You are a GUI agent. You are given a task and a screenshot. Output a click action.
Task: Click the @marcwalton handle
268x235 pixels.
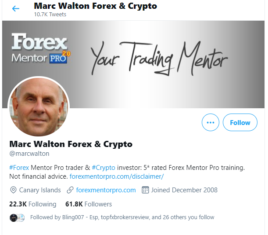coord(29,154)
